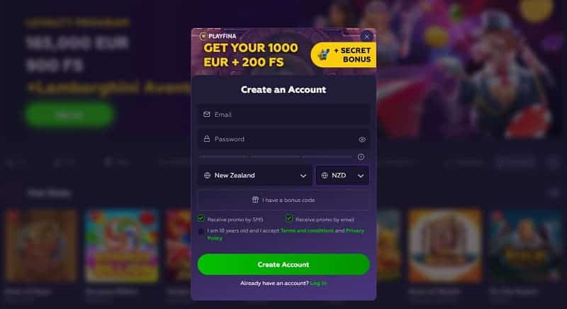Uncheck Receive promo by SMS
The image size is (567, 309).
(201, 218)
